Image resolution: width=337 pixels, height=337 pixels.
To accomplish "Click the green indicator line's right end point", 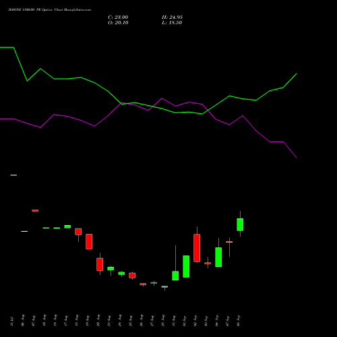I will coord(297,73).
